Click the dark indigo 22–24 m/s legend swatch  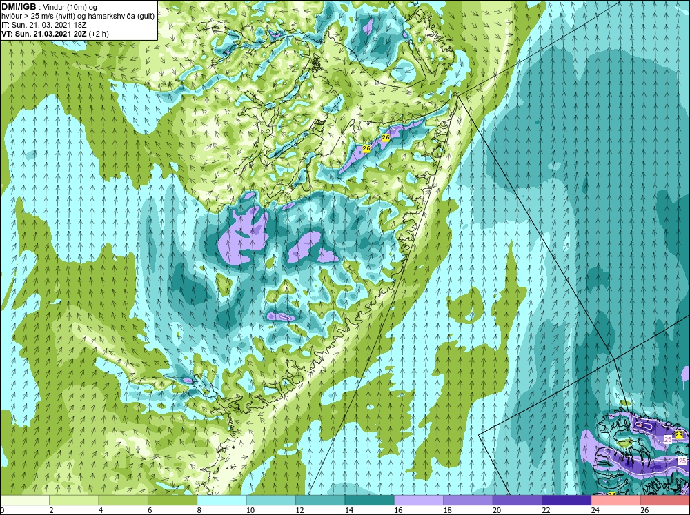[566, 501]
